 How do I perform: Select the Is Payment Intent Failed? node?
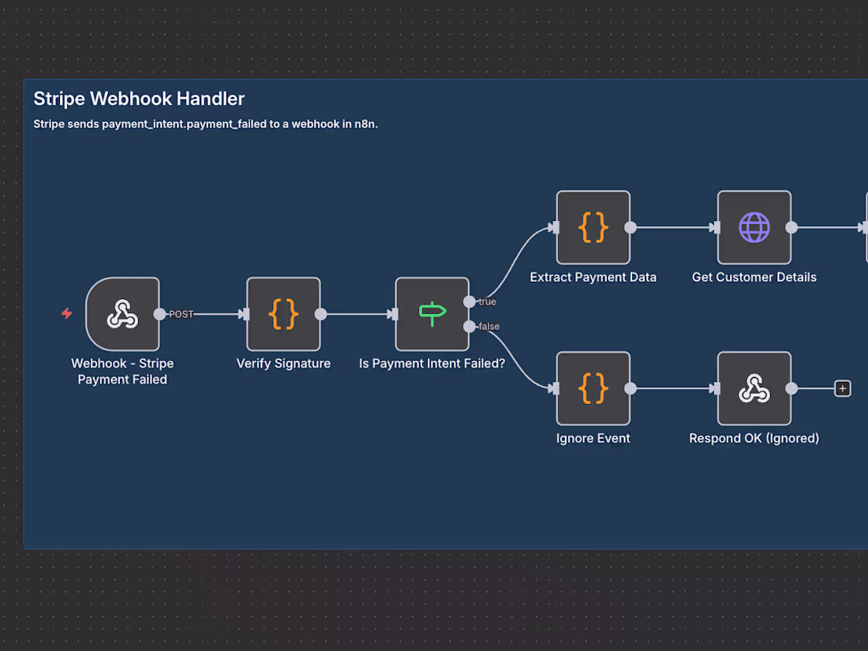tap(432, 314)
